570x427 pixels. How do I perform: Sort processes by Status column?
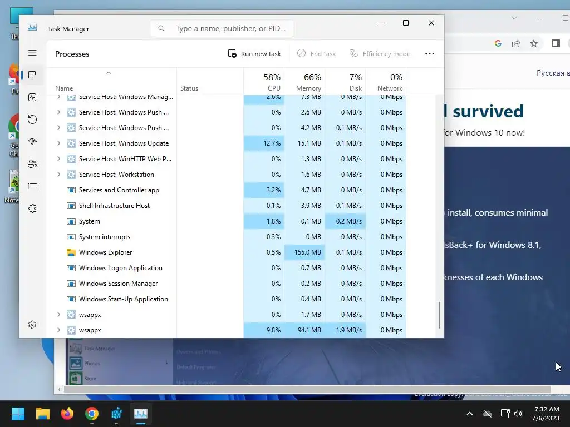pos(210,81)
